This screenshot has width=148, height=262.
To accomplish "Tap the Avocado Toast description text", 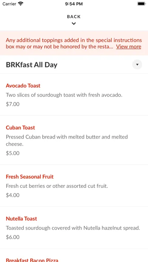I will click(64, 95).
